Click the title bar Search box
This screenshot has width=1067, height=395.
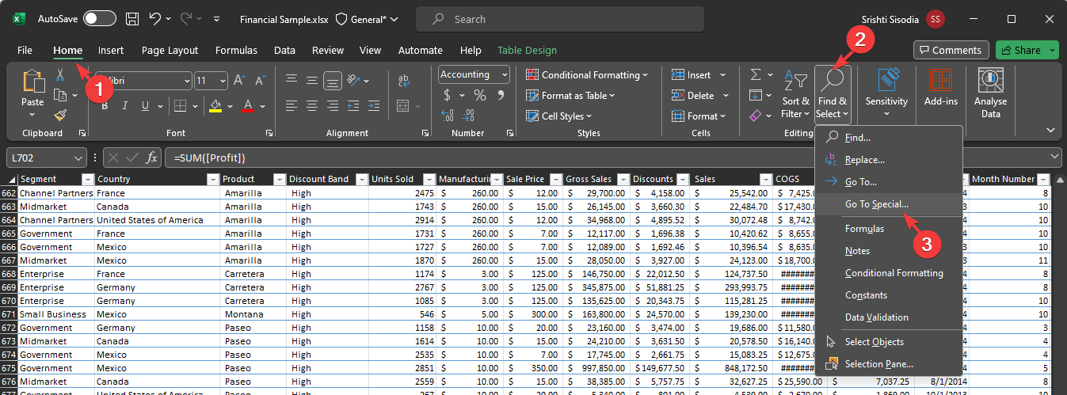tap(559, 19)
